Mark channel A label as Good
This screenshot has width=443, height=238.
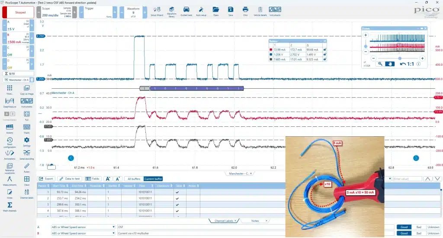404,227
